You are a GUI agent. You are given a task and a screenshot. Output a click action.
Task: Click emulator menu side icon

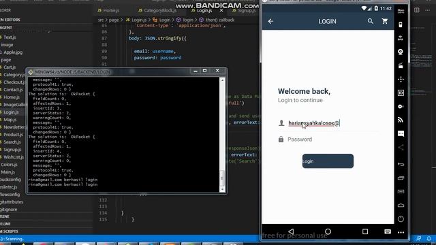(x=401, y=192)
